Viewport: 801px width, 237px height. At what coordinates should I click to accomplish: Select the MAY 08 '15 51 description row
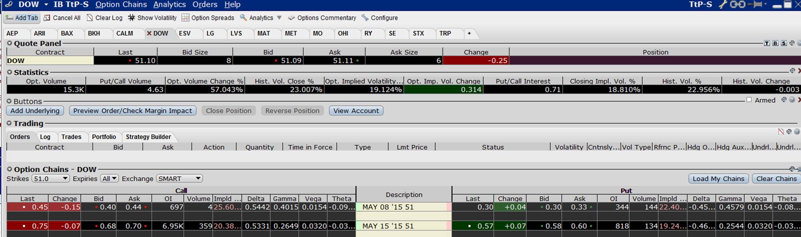click(x=404, y=207)
